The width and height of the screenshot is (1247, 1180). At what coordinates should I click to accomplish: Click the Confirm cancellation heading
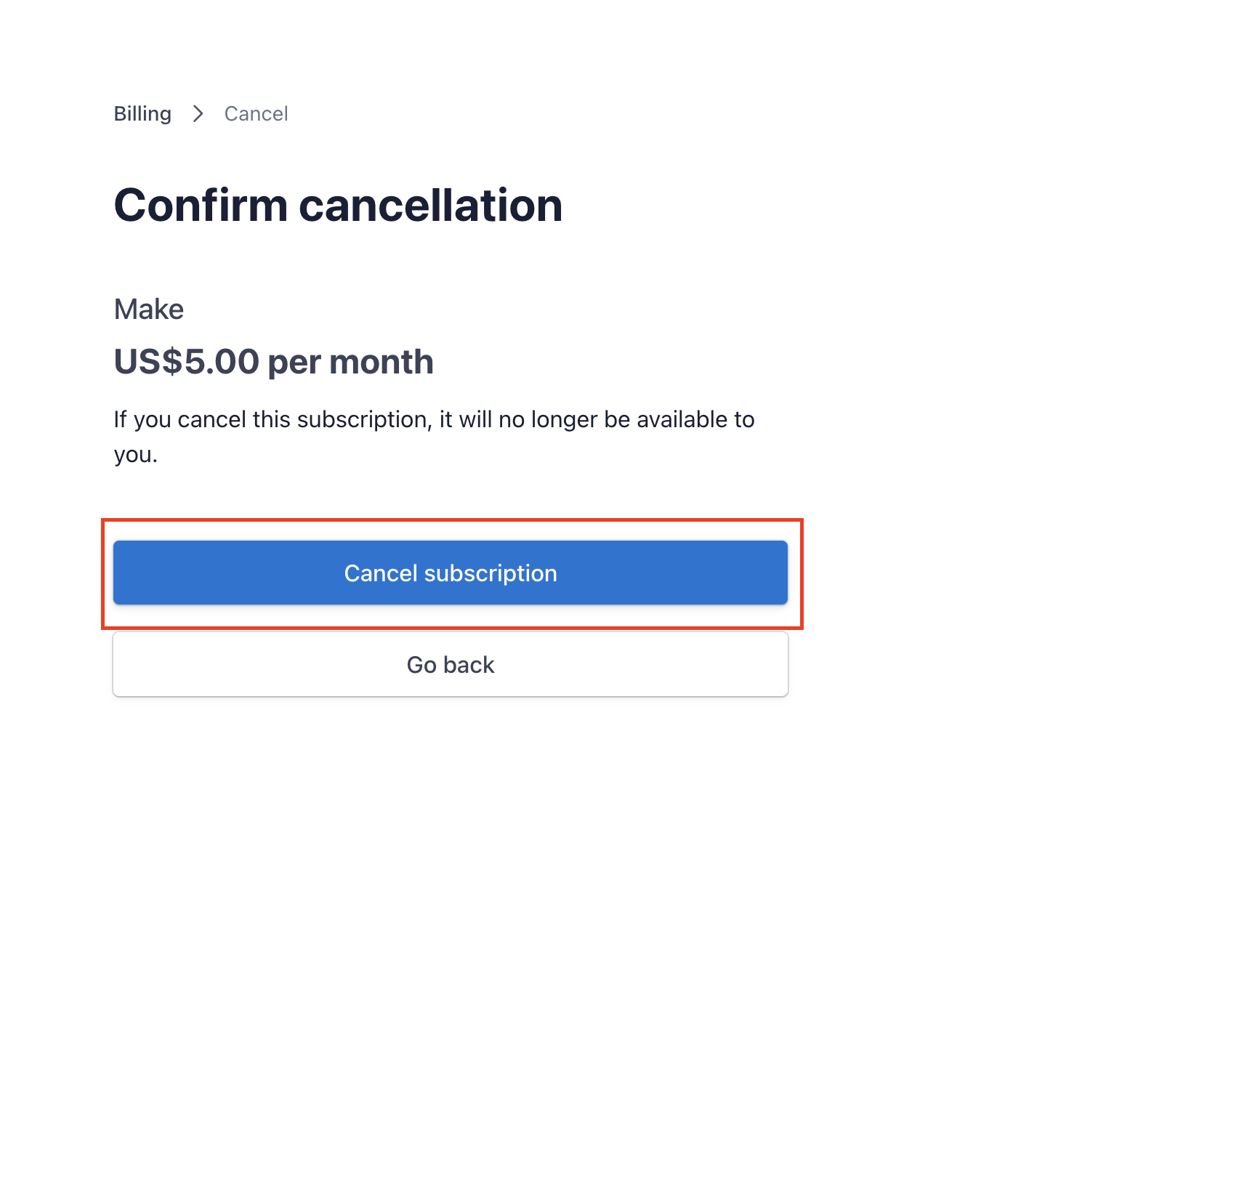click(338, 205)
